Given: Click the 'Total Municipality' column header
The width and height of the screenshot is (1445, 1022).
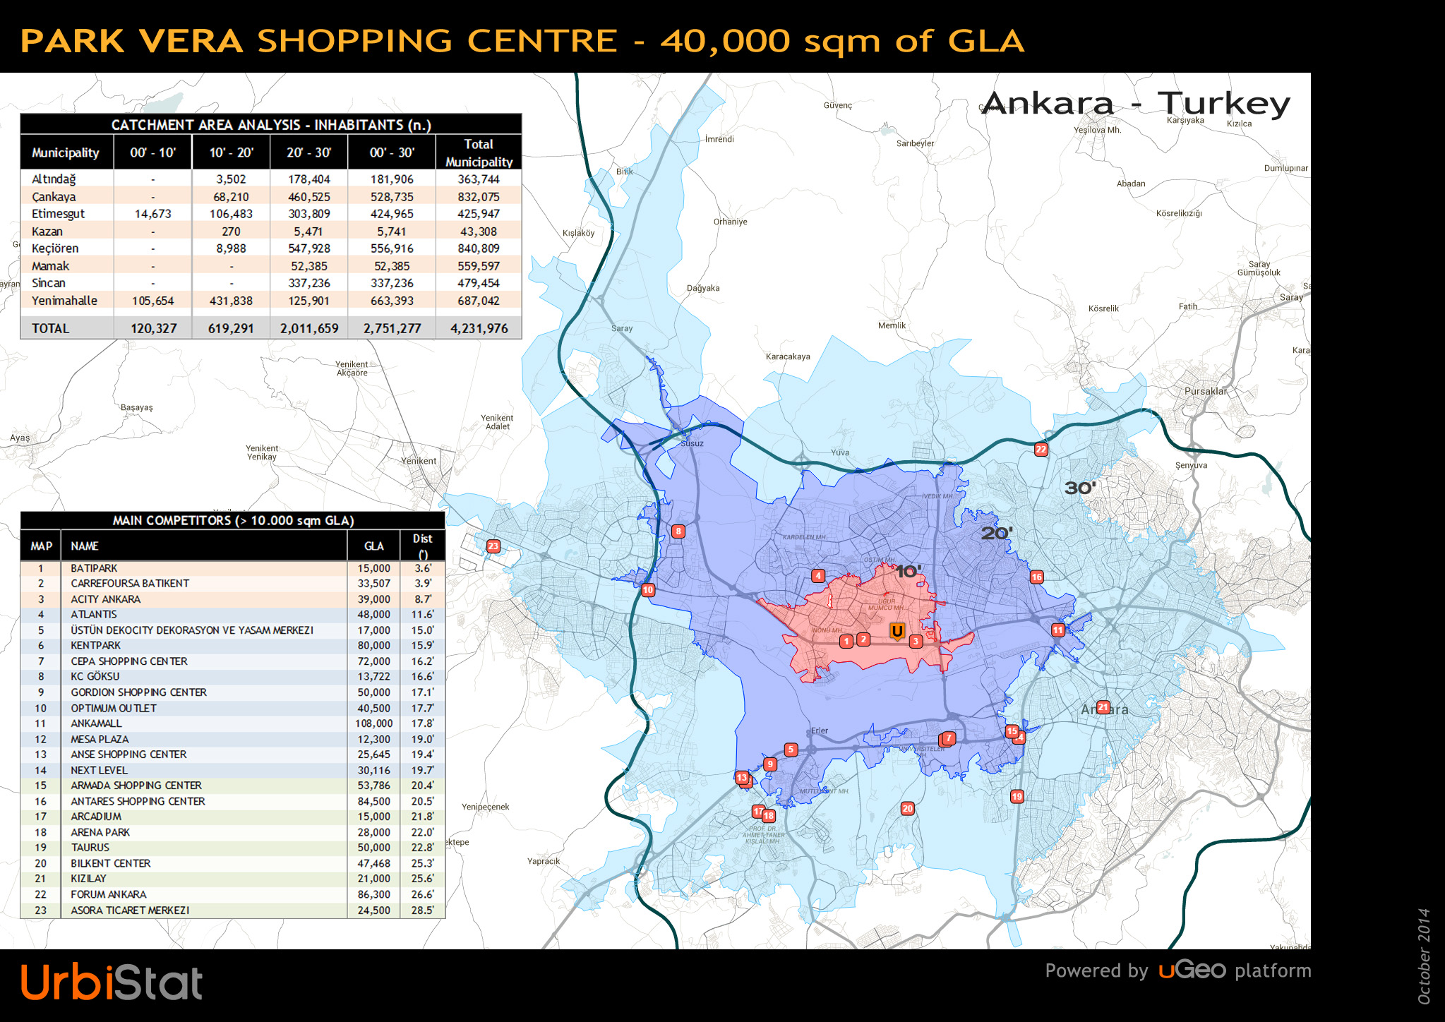Looking at the screenshot, I should pyautogui.click(x=479, y=152).
